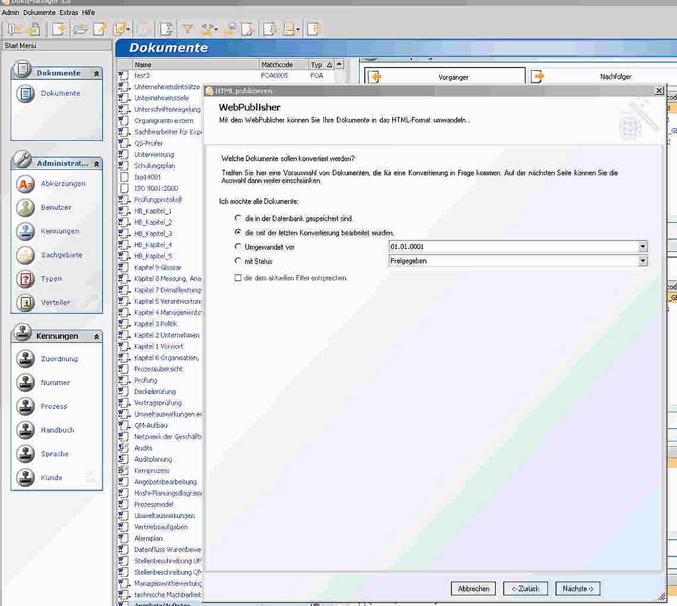Open Verteiler in the Administration panel
677x606 pixels.
point(56,302)
